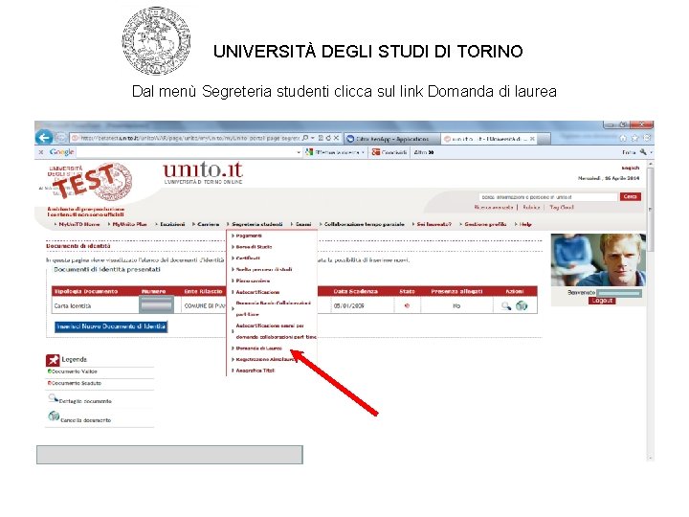The height and width of the screenshot is (517, 689).
Task: Select Domanda Bando Collaborazioni part-time
Action: (273, 308)
